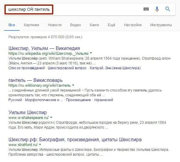Image resolution: width=180 pixels, height=162 pixels.
Task: Click snippet text starting соединённых длинной узкой перемычкой
Action: click(85, 93)
